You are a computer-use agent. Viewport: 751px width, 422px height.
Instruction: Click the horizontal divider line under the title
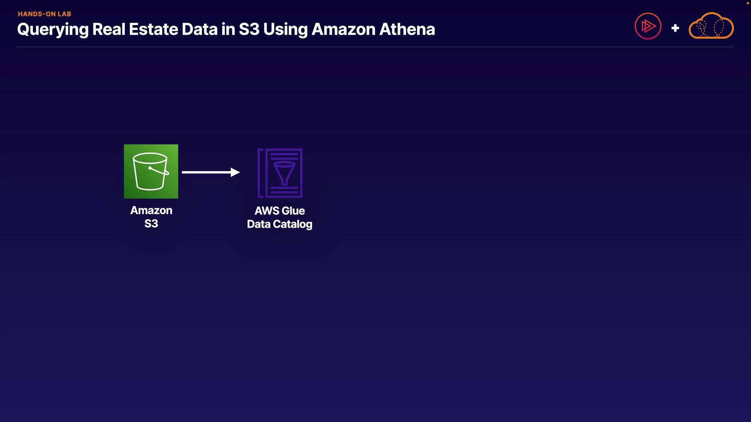[x=375, y=47]
